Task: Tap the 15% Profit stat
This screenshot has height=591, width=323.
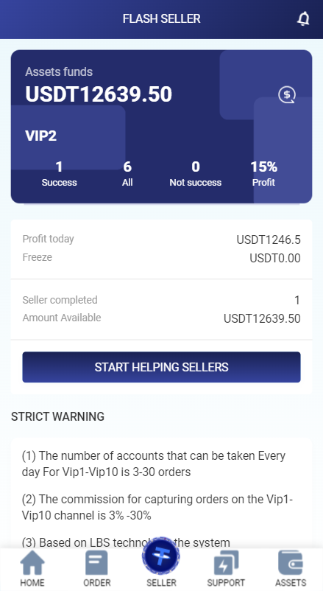Action: (263, 173)
